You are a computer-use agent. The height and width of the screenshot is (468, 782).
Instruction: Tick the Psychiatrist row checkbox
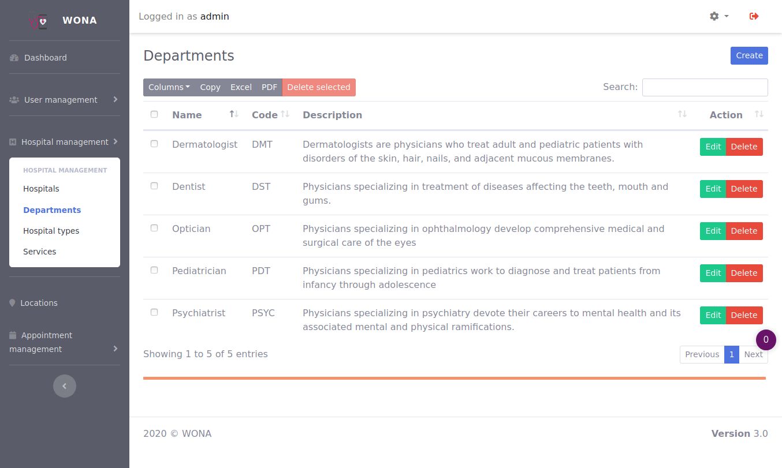(154, 312)
